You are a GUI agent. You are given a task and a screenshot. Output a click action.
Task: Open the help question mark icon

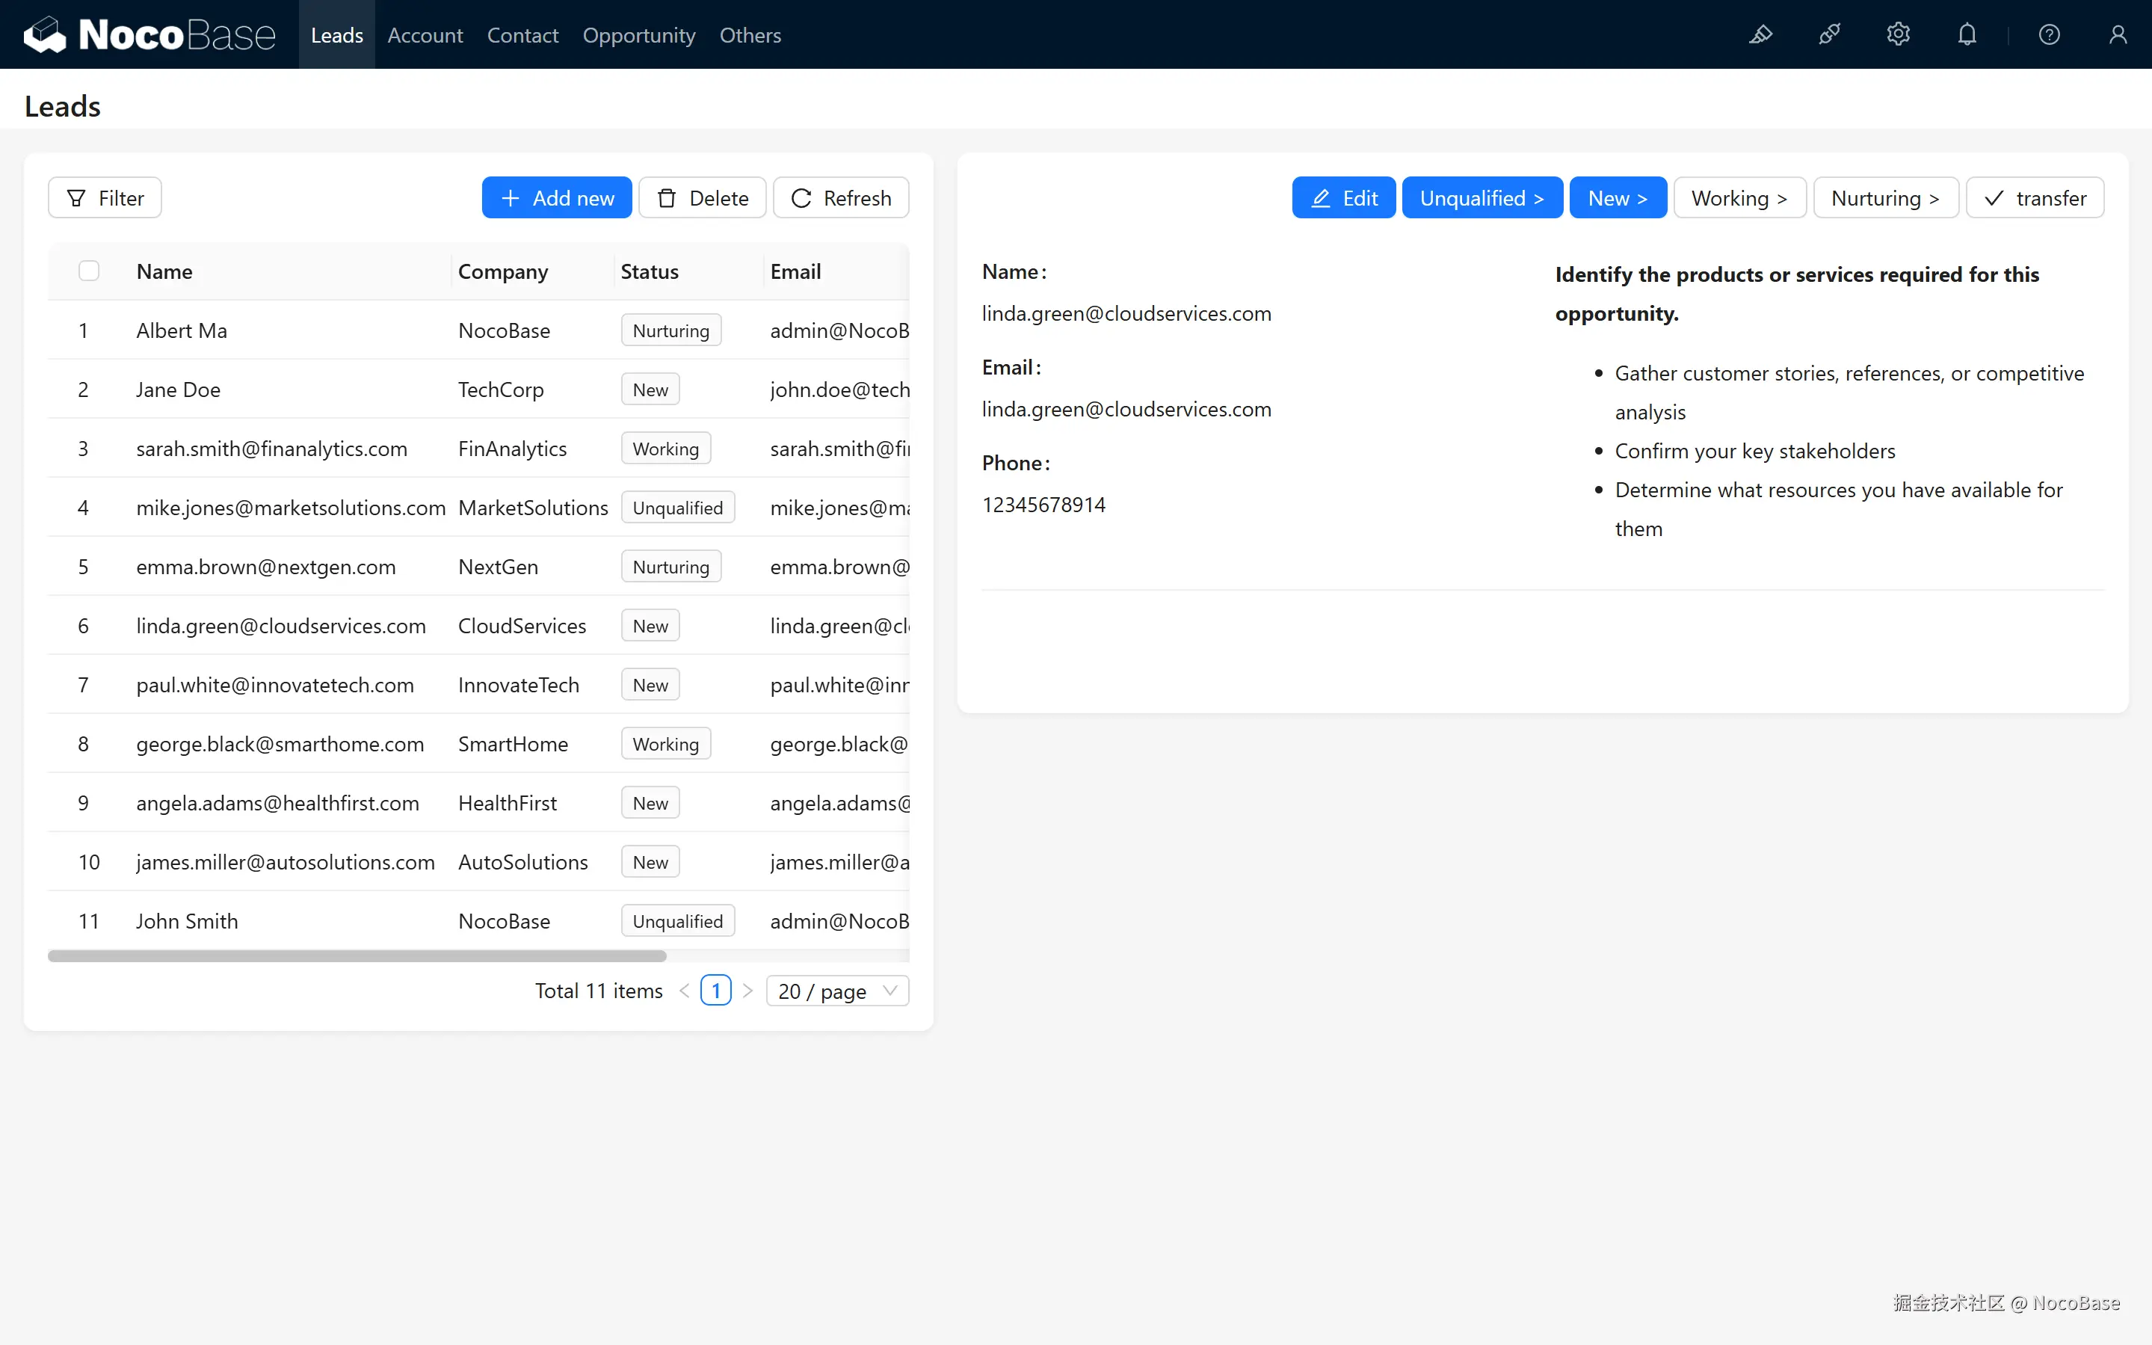pos(2049,34)
